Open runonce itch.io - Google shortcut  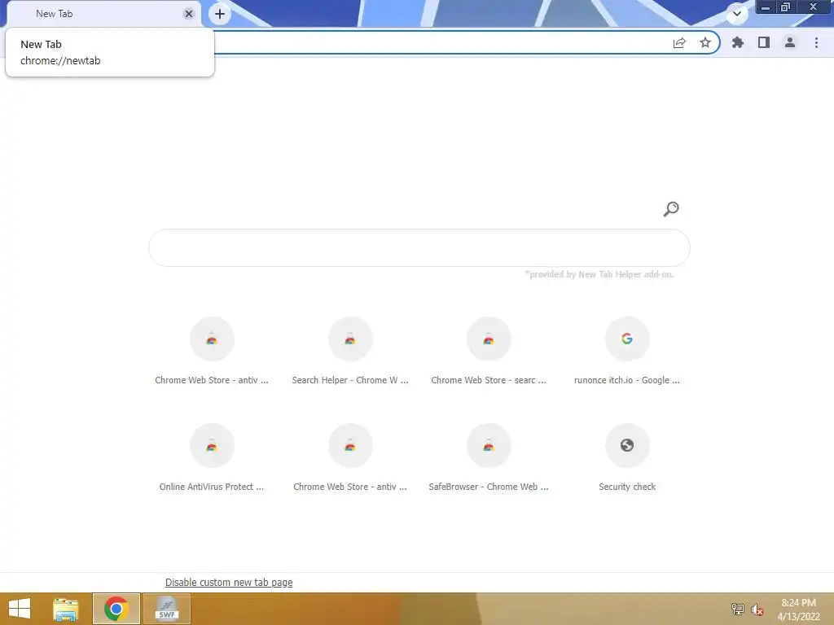(627, 351)
